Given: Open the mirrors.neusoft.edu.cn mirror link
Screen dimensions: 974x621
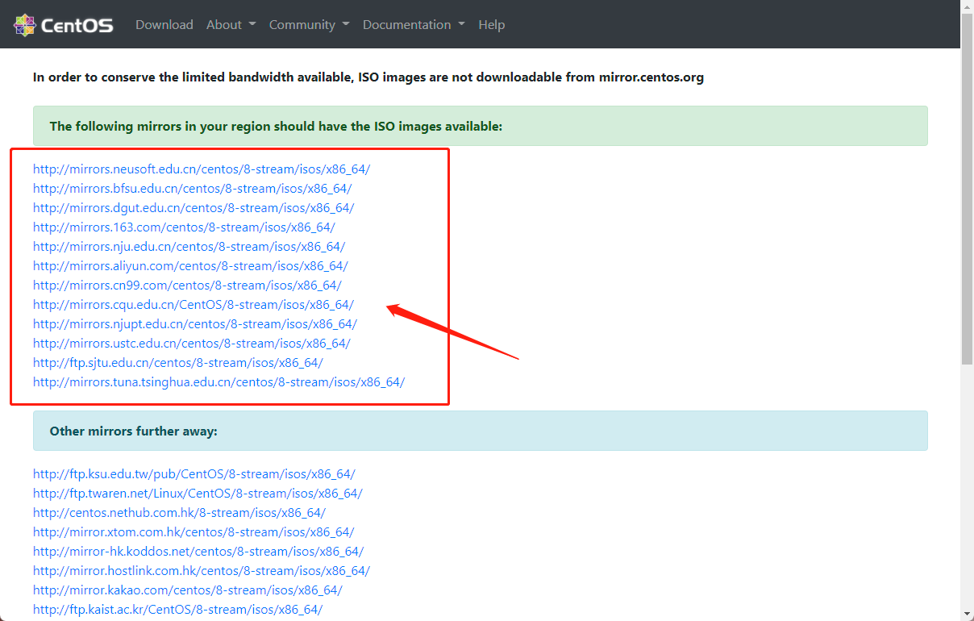Looking at the screenshot, I should [x=202, y=169].
